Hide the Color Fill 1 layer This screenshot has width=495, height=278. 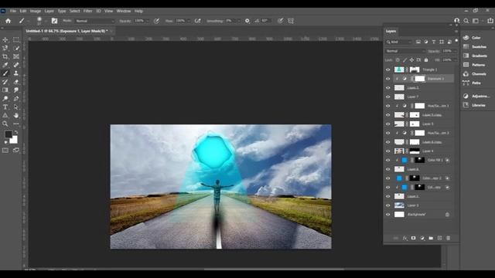pyautogui.click(x=388, y=160)
